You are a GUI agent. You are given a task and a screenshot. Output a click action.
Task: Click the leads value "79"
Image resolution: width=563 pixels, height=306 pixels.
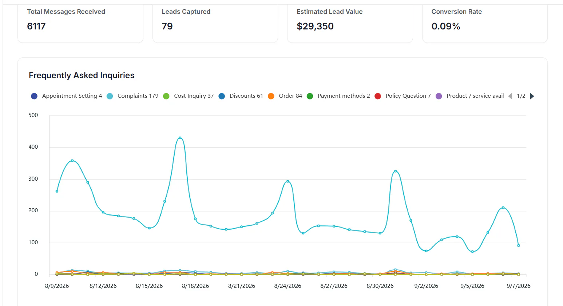167,26
